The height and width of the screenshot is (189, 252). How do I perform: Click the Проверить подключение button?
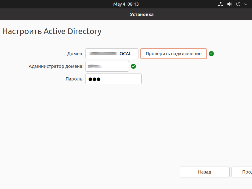point(173,54)
